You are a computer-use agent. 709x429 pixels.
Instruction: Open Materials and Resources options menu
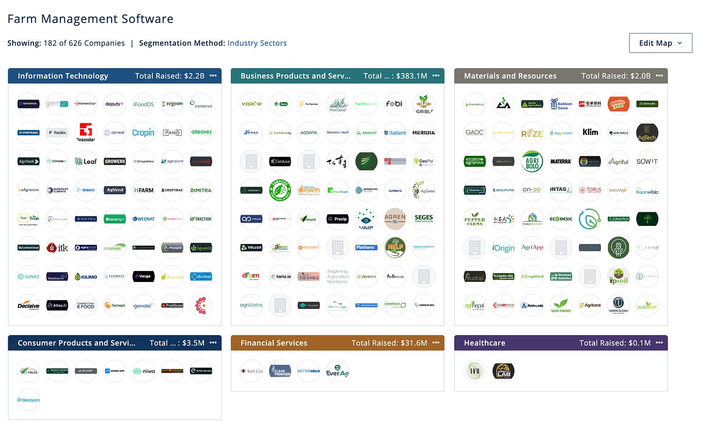coord(659,75)
